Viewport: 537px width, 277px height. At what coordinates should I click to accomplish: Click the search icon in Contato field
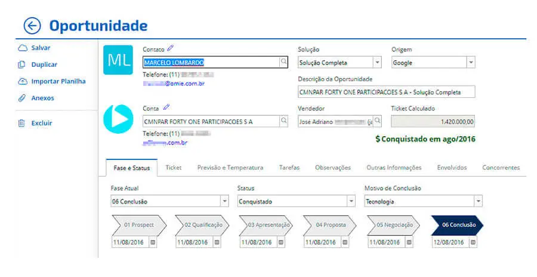tap(283, 61)
